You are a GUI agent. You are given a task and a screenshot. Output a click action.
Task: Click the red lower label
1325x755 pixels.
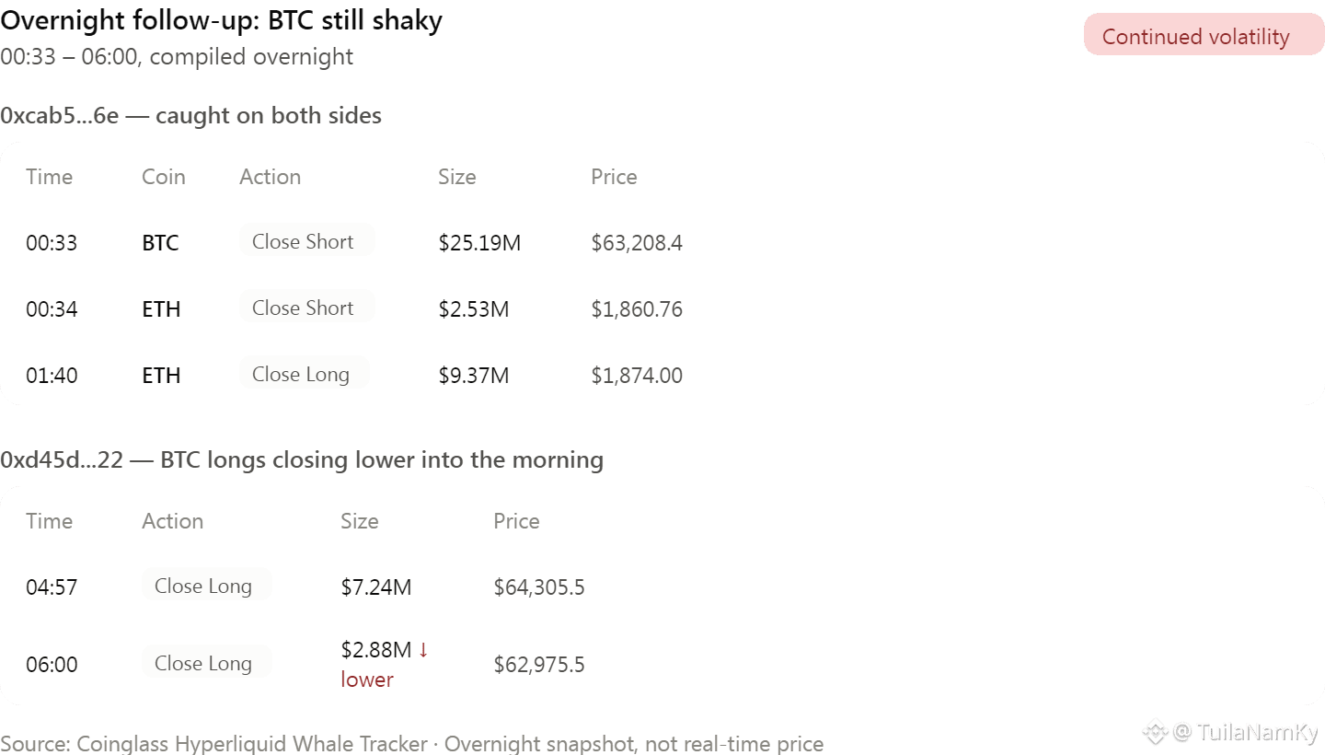click(367, 679)
